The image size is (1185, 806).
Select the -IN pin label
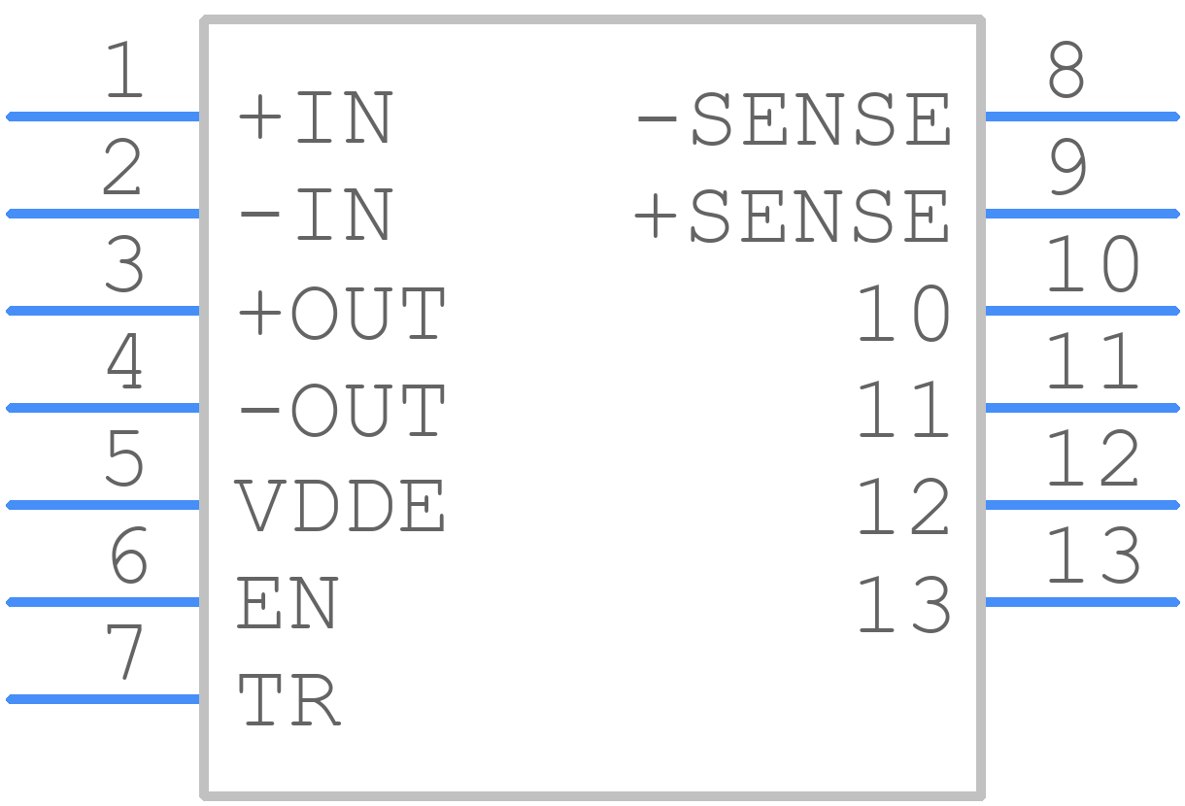316,216
